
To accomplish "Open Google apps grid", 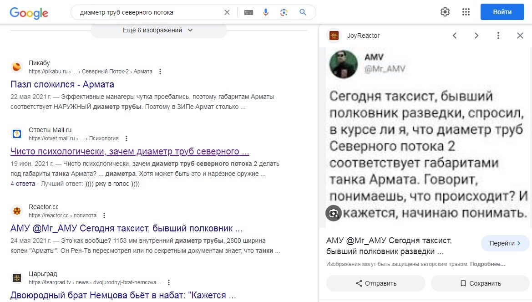I will (466, 12).
